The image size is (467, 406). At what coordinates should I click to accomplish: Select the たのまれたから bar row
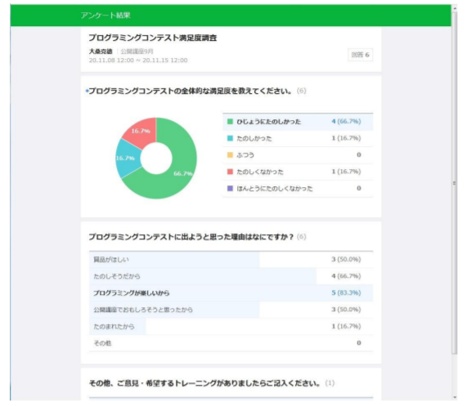pyautogui.click(x=231, y=326)
